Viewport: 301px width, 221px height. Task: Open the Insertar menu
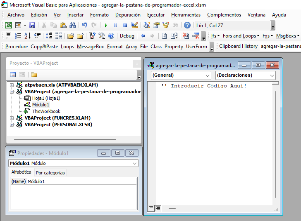(75, 15)
